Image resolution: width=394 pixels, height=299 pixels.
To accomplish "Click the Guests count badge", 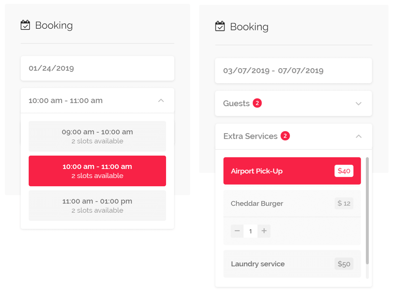I will [257, 103].
